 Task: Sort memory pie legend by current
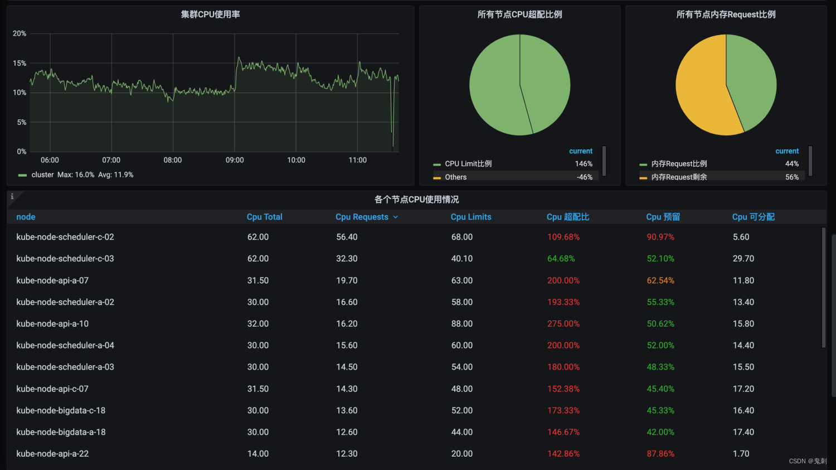pos(787,151)
